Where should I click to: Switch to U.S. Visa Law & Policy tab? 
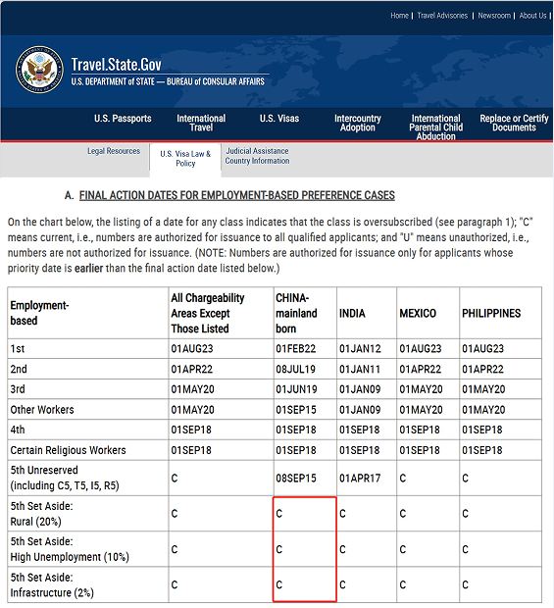coord(185,158)
